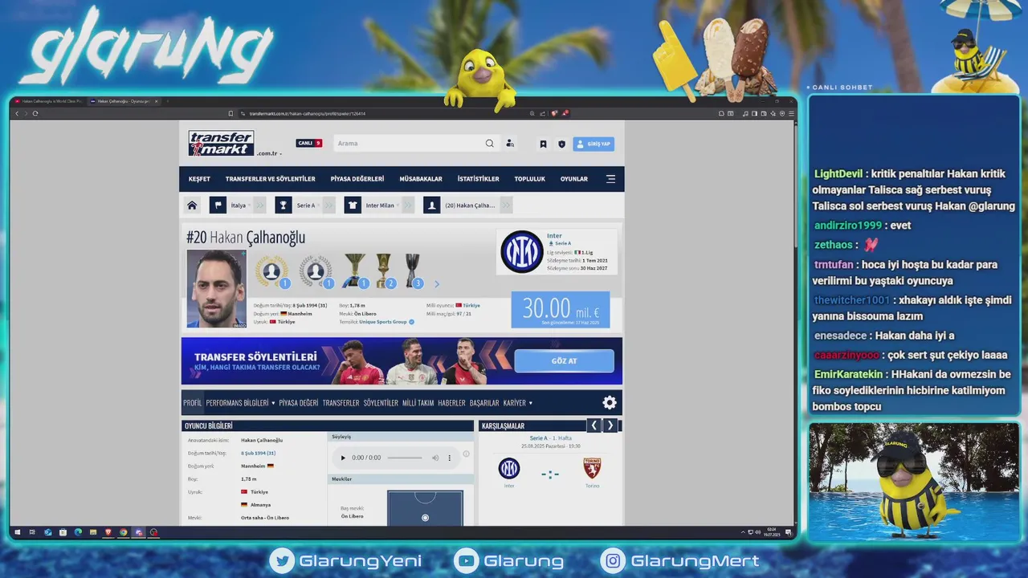The image size is (1028, 578).
Task: Switch to the MİLLİ TAKIM tab
Action: point(418,403)
